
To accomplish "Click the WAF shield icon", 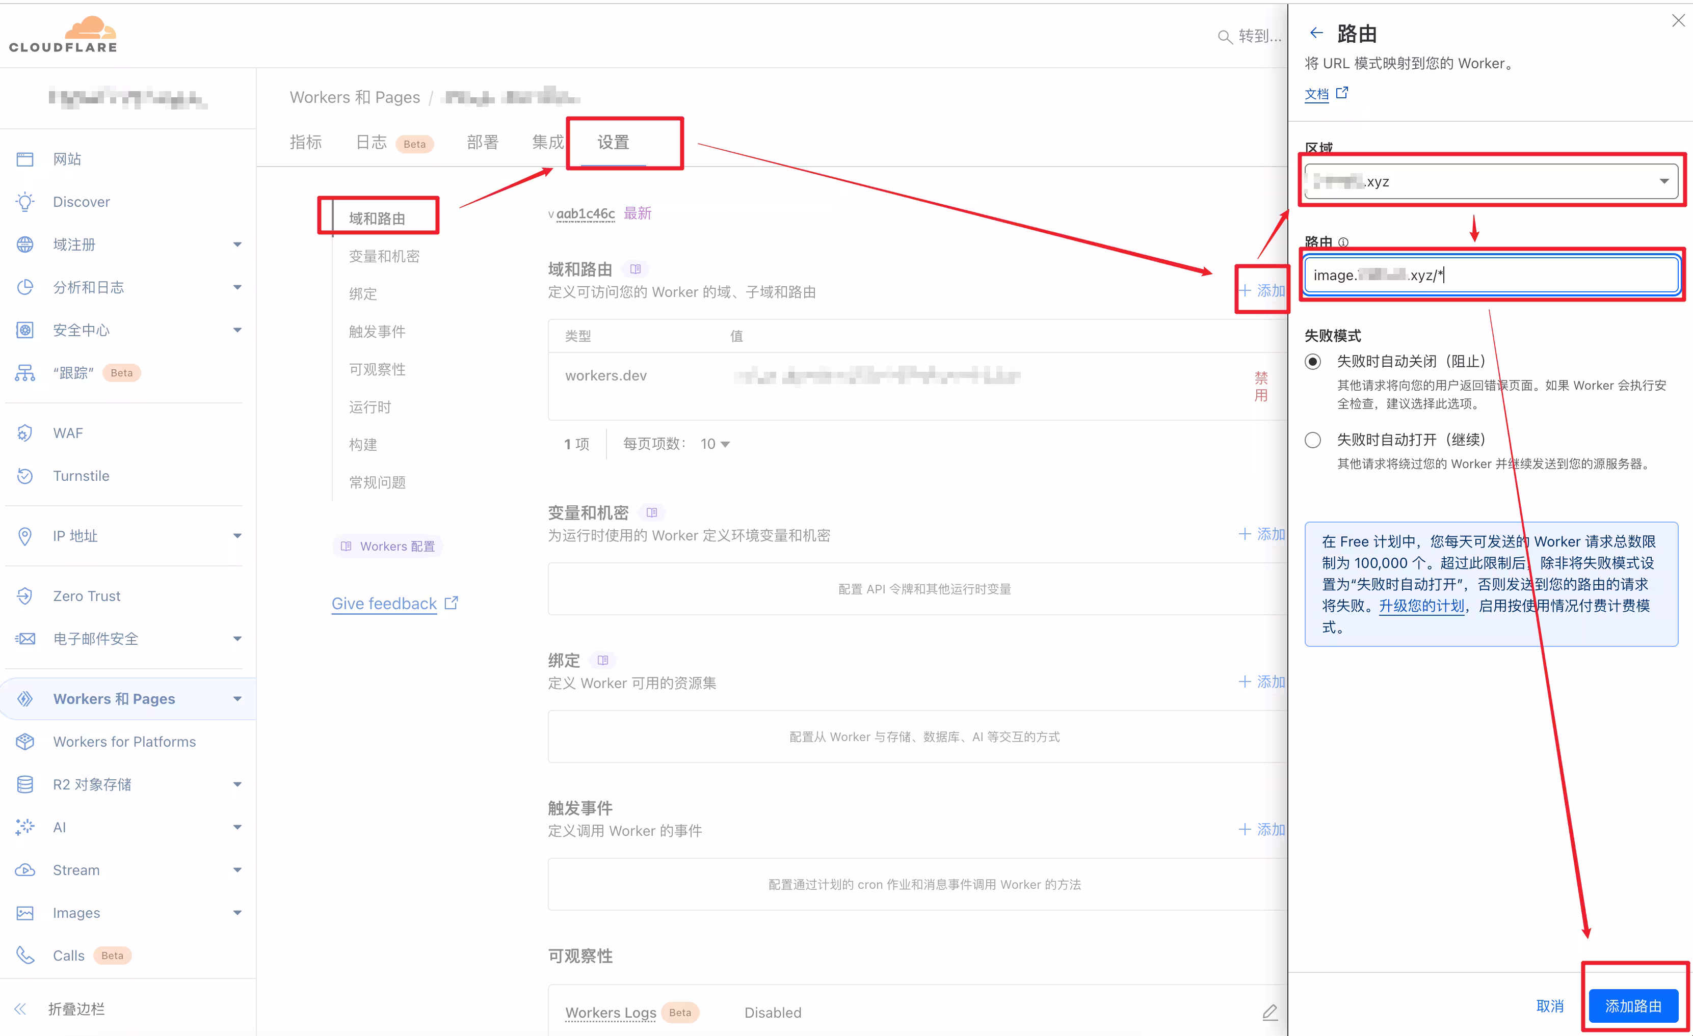I will pyautogui.click(x=25, y=433).
